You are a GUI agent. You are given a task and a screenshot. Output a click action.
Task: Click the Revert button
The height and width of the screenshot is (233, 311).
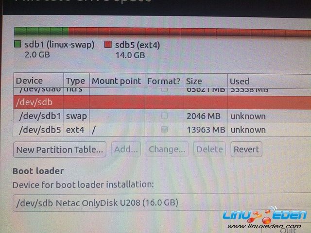(246, 149)
